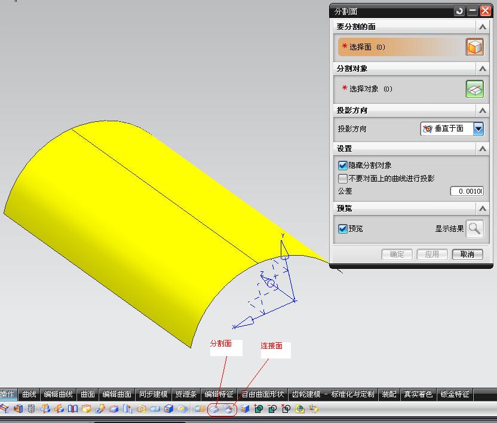
Task: Open the 真实着色 tab
Action: point(418,394)
